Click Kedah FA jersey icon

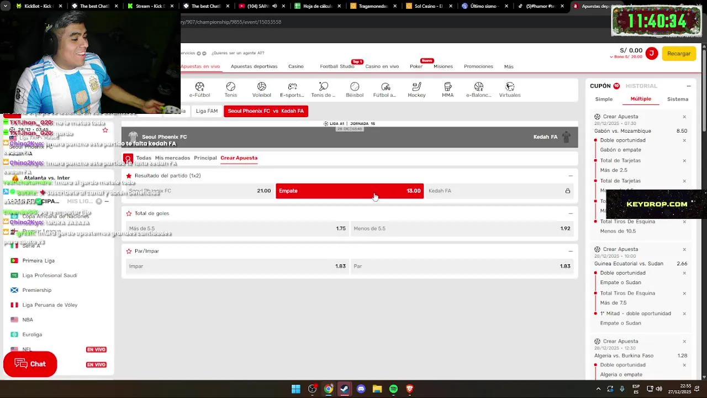[566, 137]
